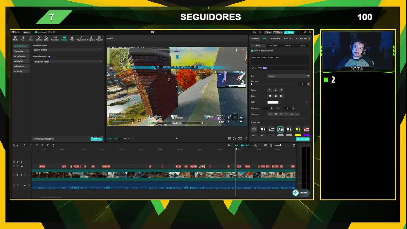Image resolution: width=407 pixels, height=229 pixels.
Task: Open the Menu dropdown
Action: click(27, 32)
